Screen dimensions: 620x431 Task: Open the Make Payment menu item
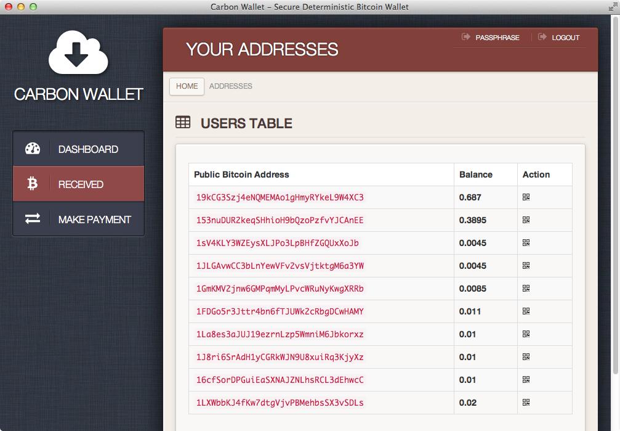79,219
